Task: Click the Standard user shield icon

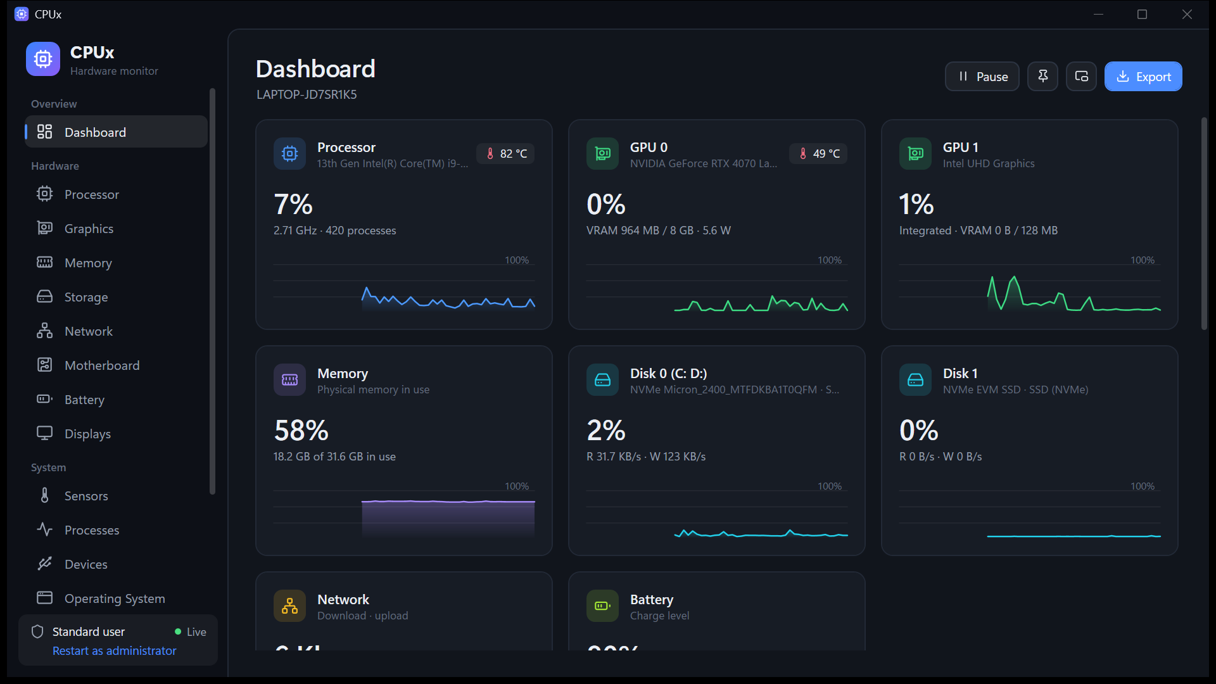Action: pos(37,631)
